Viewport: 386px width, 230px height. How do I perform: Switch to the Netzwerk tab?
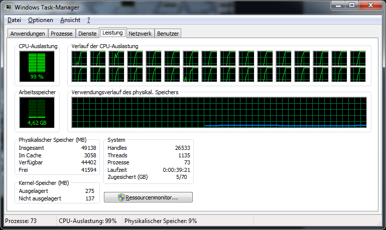[140, 34]
